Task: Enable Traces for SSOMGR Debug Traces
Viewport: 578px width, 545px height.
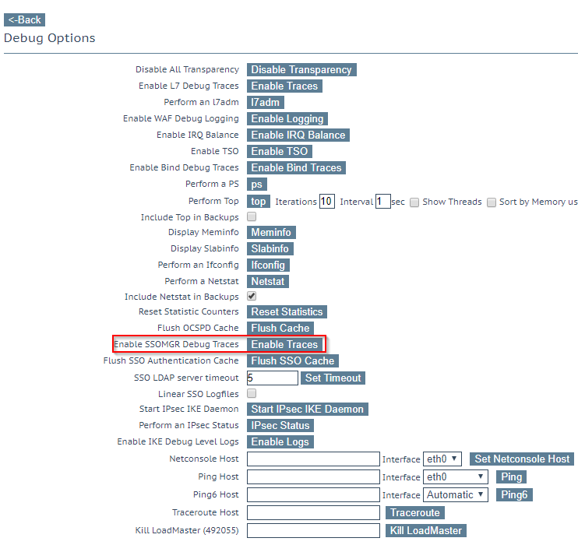Action: coord(284,345)
